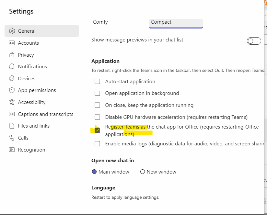267x215 pixels.
Task: Check Open application in background
Action: (x=97, y=93)
